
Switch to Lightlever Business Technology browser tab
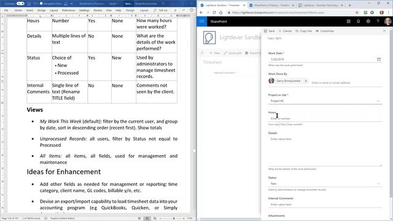click(x=321, y=6)
